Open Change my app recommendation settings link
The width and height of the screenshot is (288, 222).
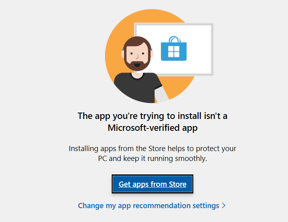(149, 206)
